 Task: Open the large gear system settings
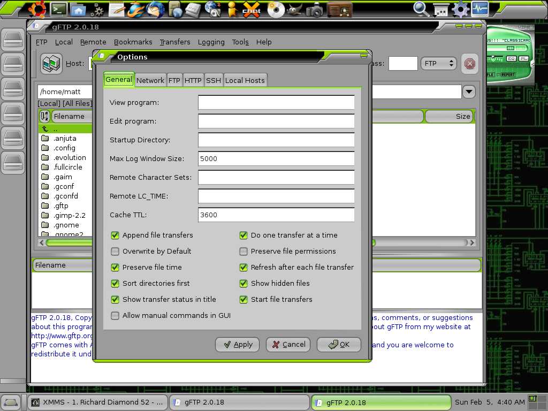(x=460, y=9)
